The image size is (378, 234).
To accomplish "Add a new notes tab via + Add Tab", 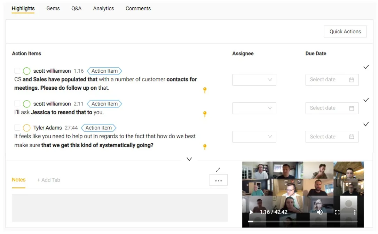I will click(x=48, y=180).
